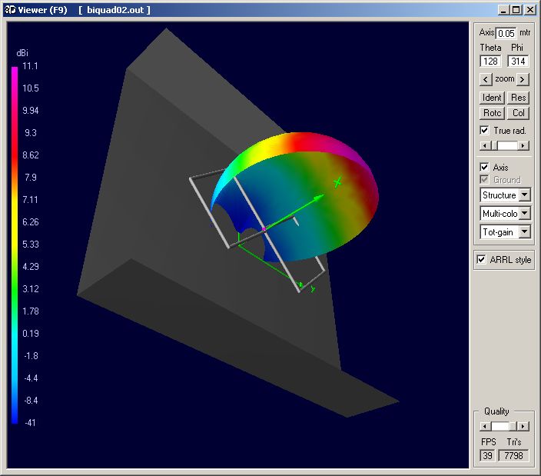This screenshot has width=541, height=476.
Task: Click the True rad. scrollbar left arrow
Action: 485,145
